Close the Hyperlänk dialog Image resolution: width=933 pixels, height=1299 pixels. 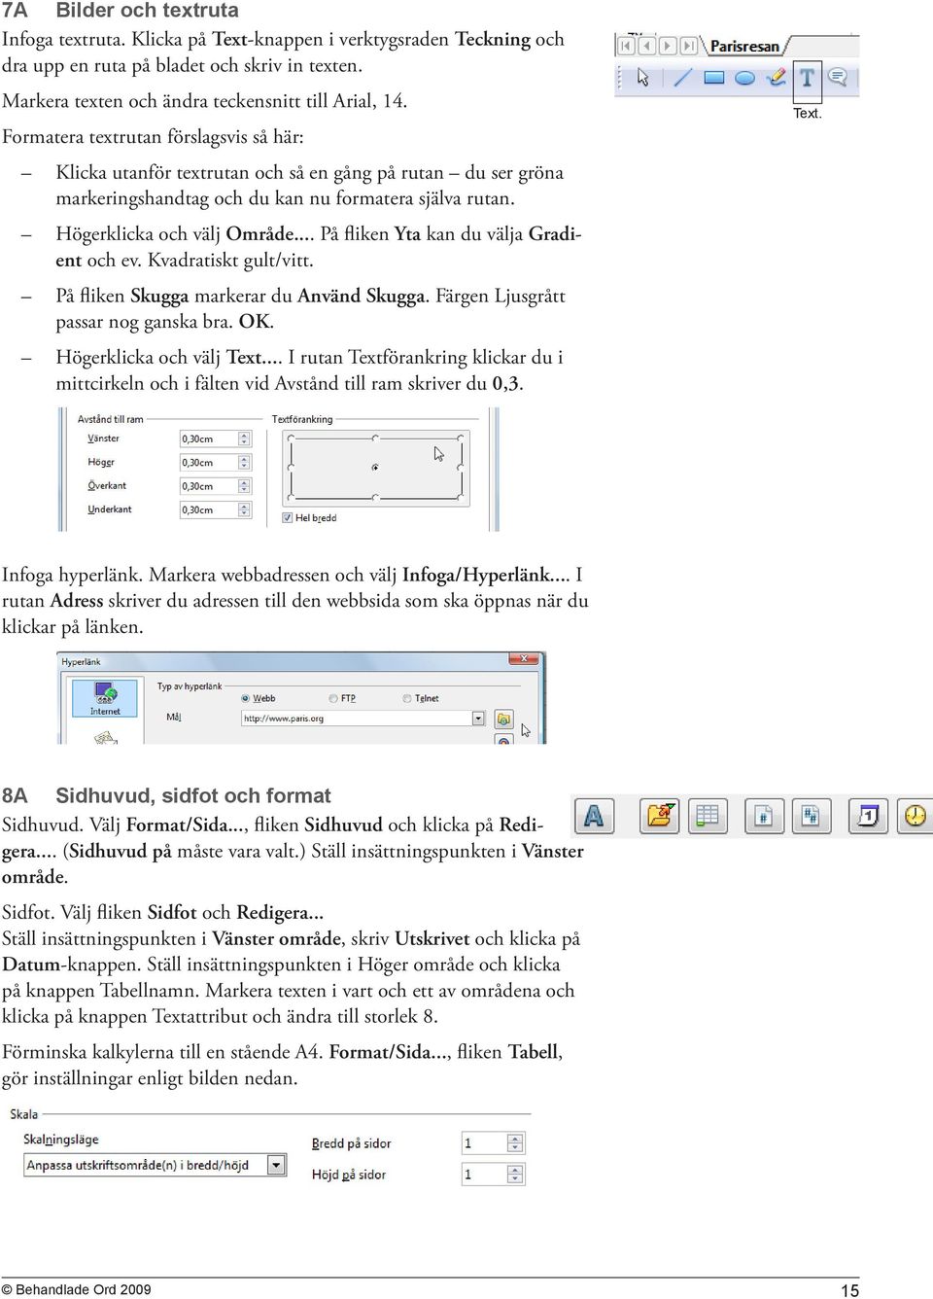(x=524, y=659)
